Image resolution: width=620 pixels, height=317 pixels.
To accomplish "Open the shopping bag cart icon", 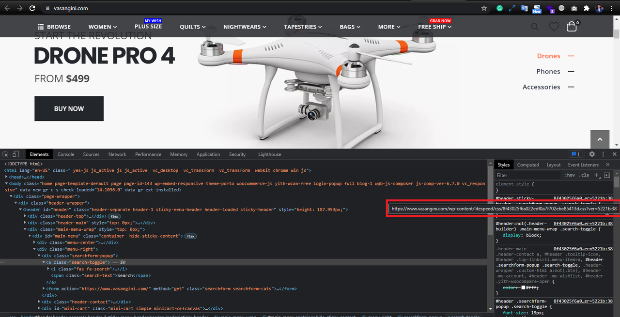I will 572,26.
